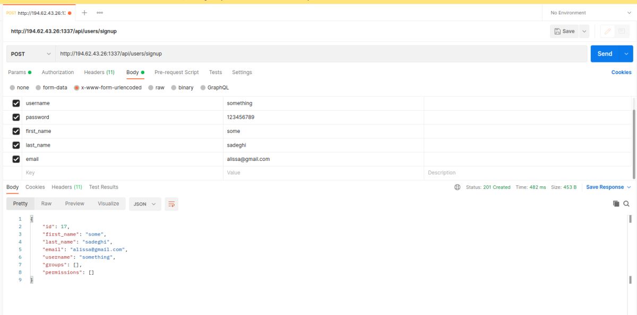Uncheck the last_name parameter checkbox

click(x=16, y=145)
